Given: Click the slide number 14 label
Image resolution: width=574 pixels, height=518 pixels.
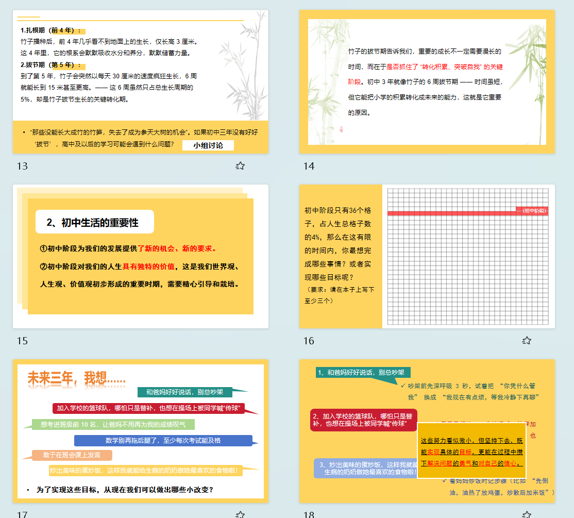Looking at the screenshot, I should (309, 166).
